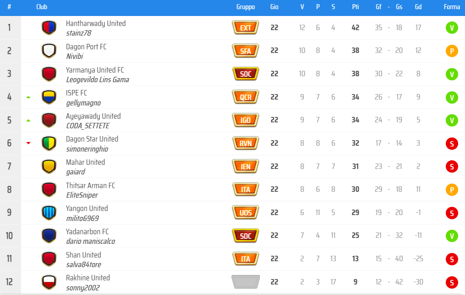Screen dimensions: 465x295
Task: Click Mahar United's red S form indicator
Action: pos(451,167)
